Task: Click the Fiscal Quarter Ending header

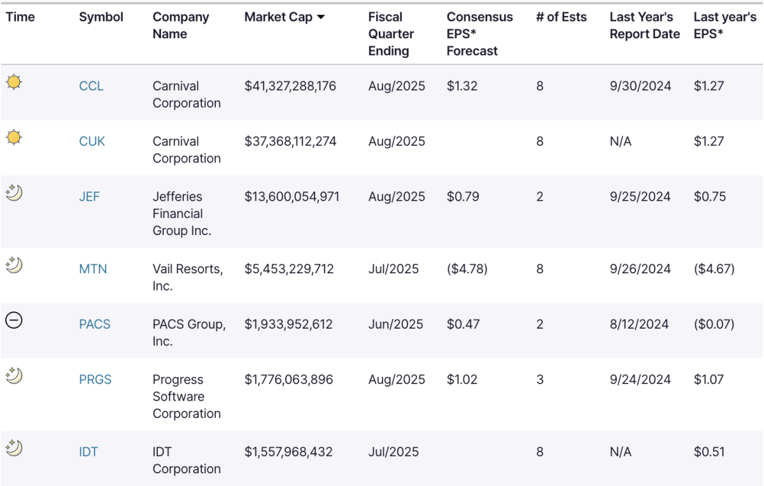Action: point(391,34)
